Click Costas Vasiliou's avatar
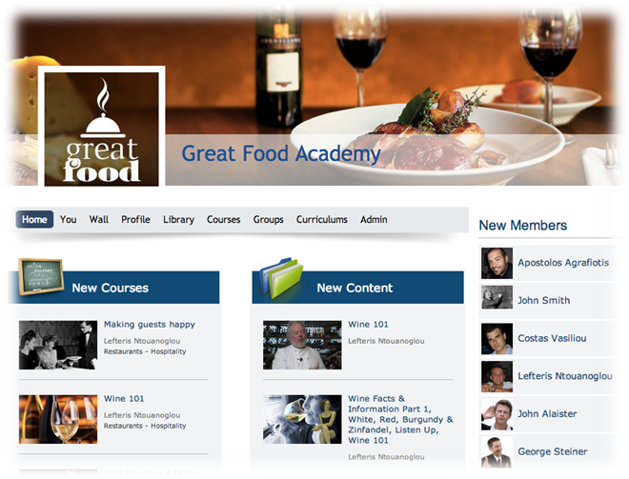 tap(497, 339)
